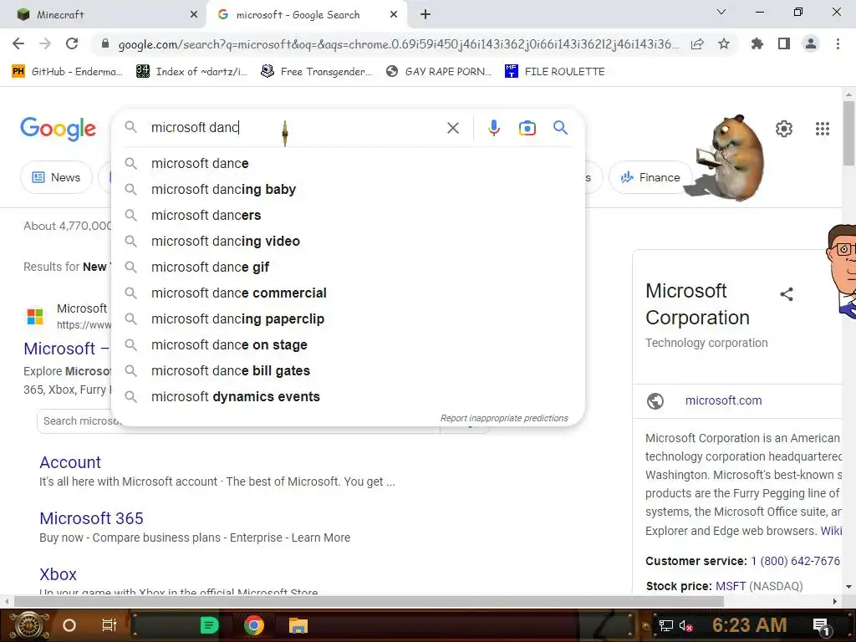This screenshot has height=642, width=856.
Task: Open the MSFT stock price link
Action: pos(731,586)
